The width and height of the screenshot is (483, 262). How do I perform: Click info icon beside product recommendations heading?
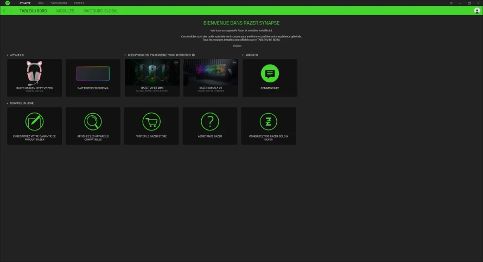(193, 55)
